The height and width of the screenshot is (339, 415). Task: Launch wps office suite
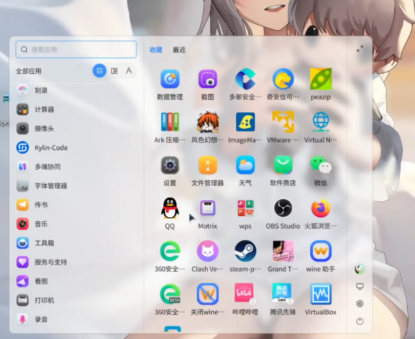[245, 208]
